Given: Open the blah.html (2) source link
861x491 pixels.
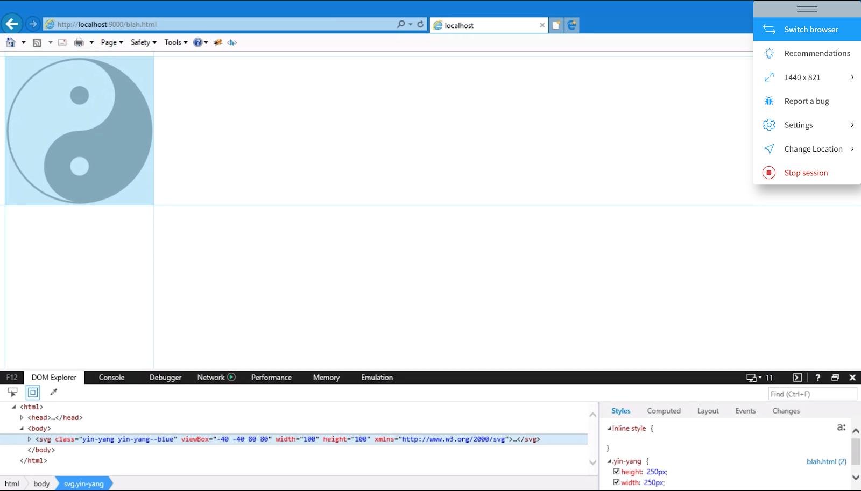Looking at the screenshot, I should coord(826,461).
